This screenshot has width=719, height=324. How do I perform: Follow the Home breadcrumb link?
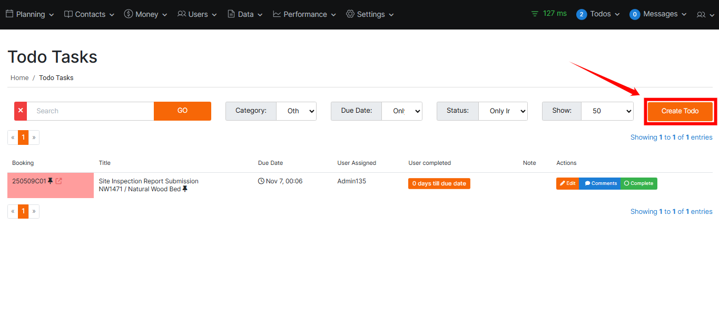[x=19, y=78]
